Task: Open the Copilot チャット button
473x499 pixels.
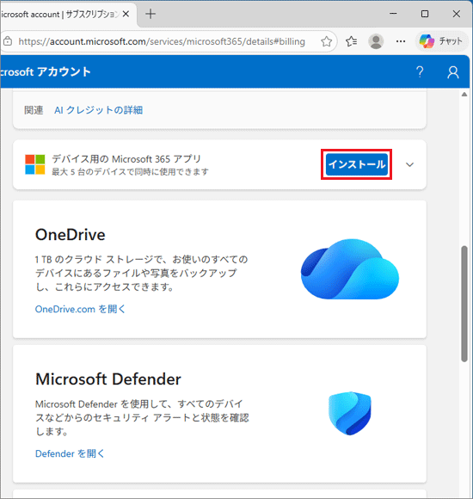Action: pyautogui.click(x=441, y=41)
